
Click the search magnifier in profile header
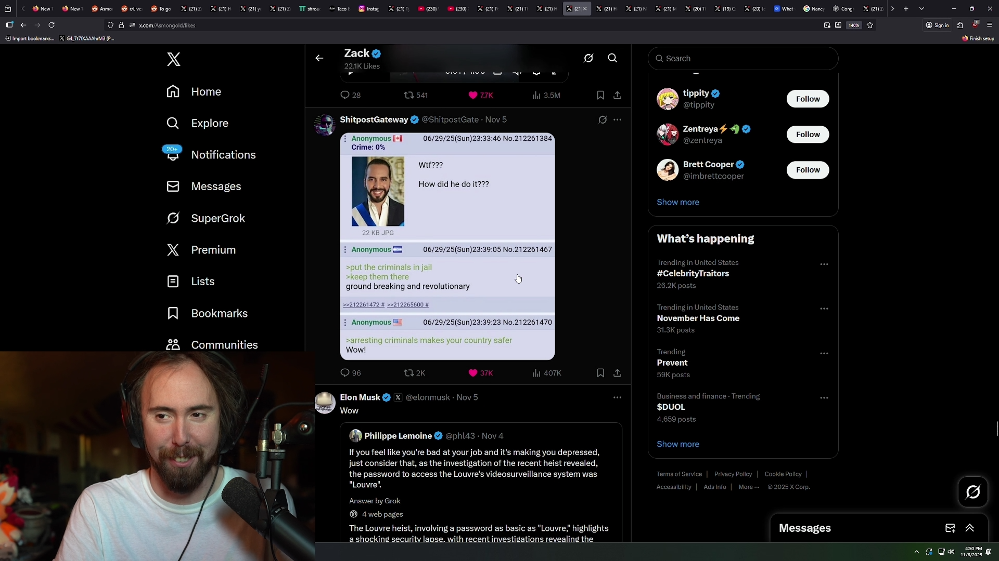612,58
